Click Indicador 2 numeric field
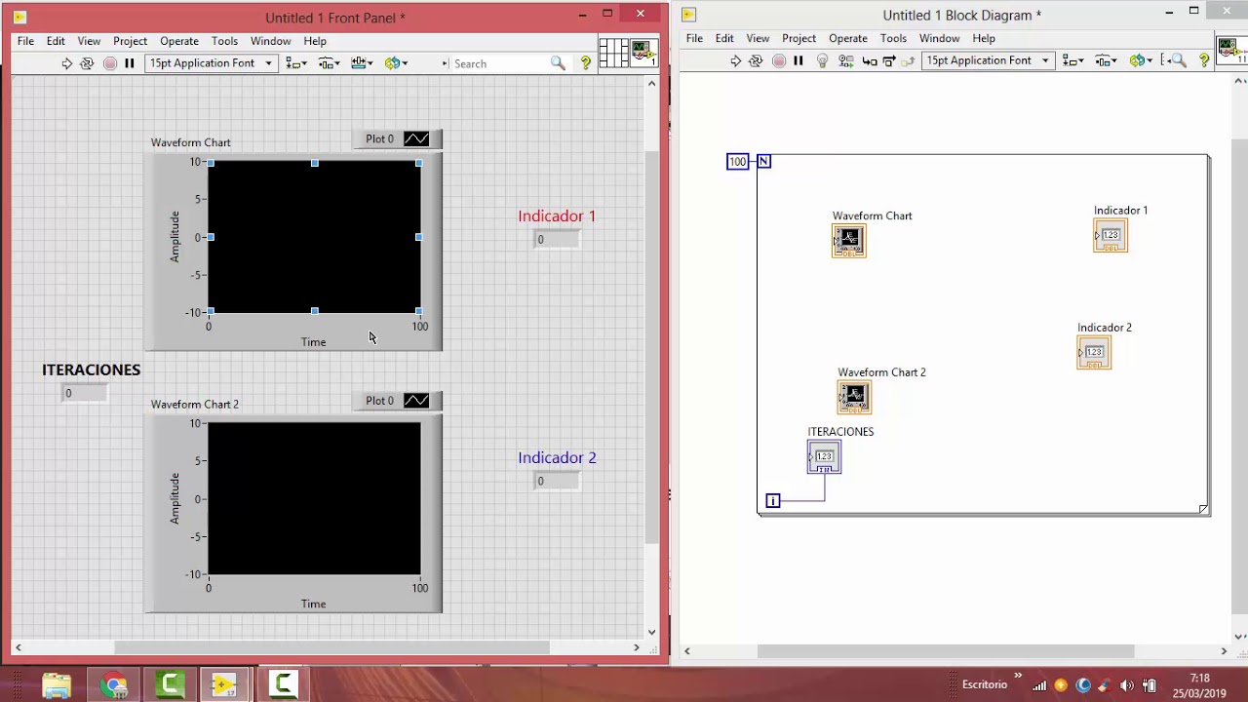 tap(557, 482)
